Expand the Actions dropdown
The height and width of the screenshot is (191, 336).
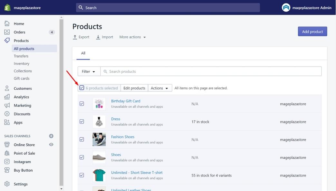click(x=160, y=88)
